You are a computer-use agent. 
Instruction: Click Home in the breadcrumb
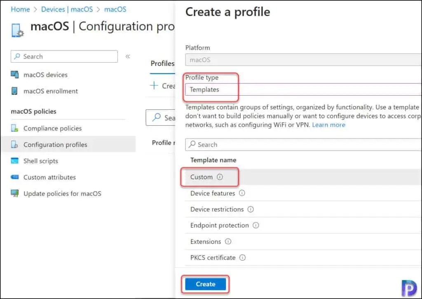[20, 9]
